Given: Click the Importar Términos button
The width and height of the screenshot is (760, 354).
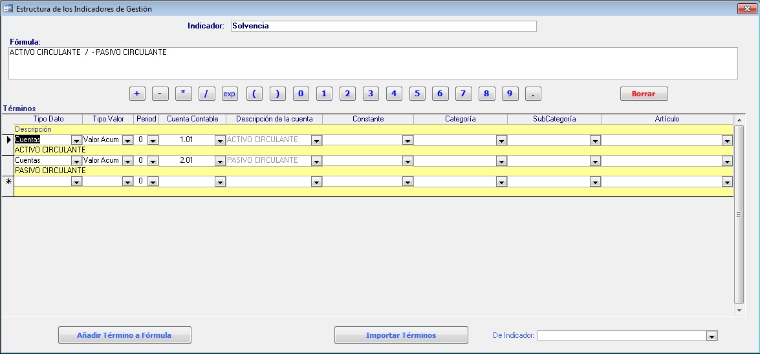Looking at the screenshot, I should [x=401, y=335].
